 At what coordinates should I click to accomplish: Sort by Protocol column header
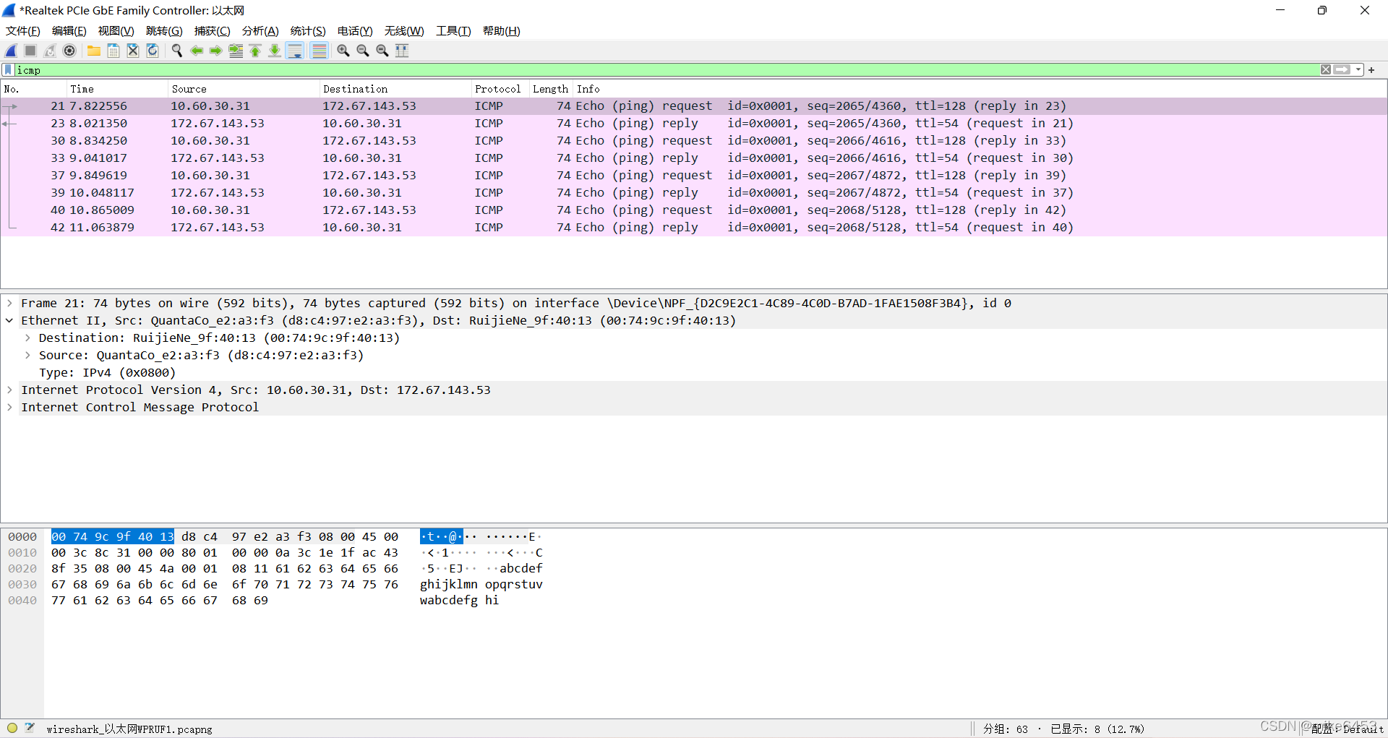[500, 89]
